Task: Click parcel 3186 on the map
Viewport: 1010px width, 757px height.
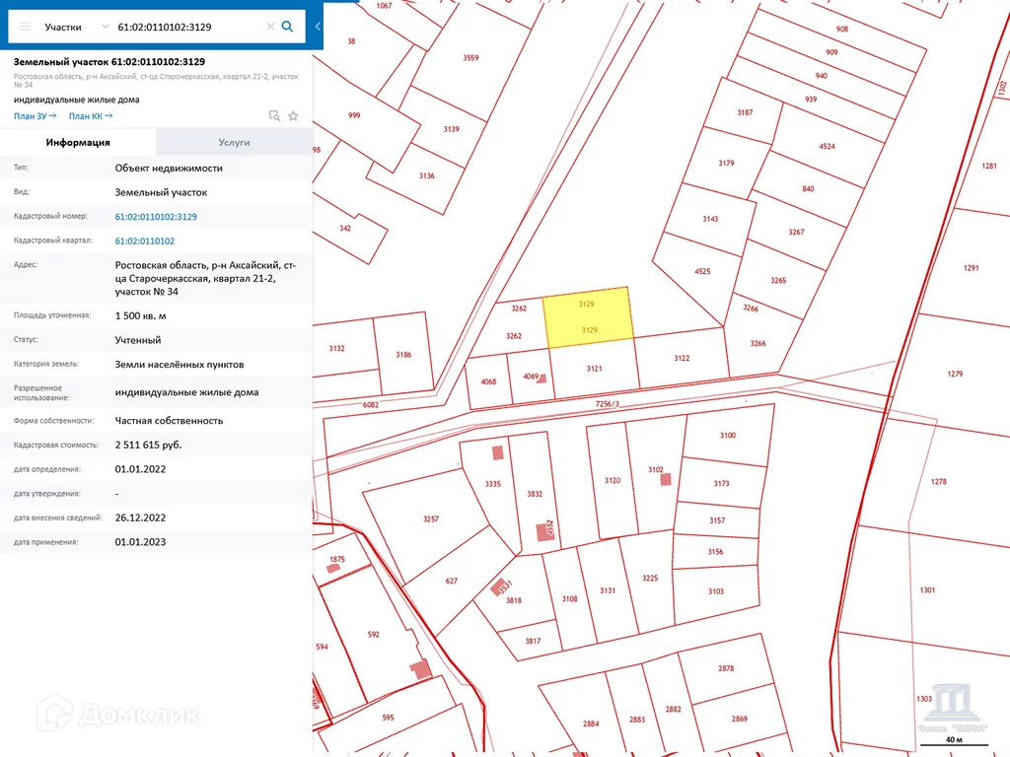Action: (403, 355)
